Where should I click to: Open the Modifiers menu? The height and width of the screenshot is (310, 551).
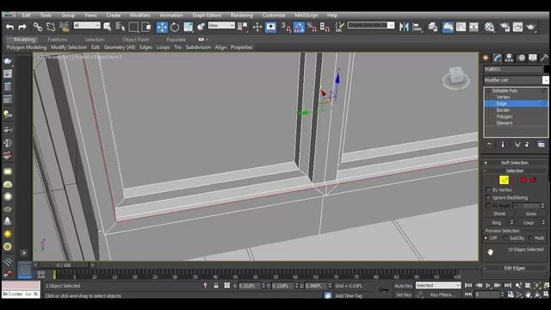(x=139, y=15)
